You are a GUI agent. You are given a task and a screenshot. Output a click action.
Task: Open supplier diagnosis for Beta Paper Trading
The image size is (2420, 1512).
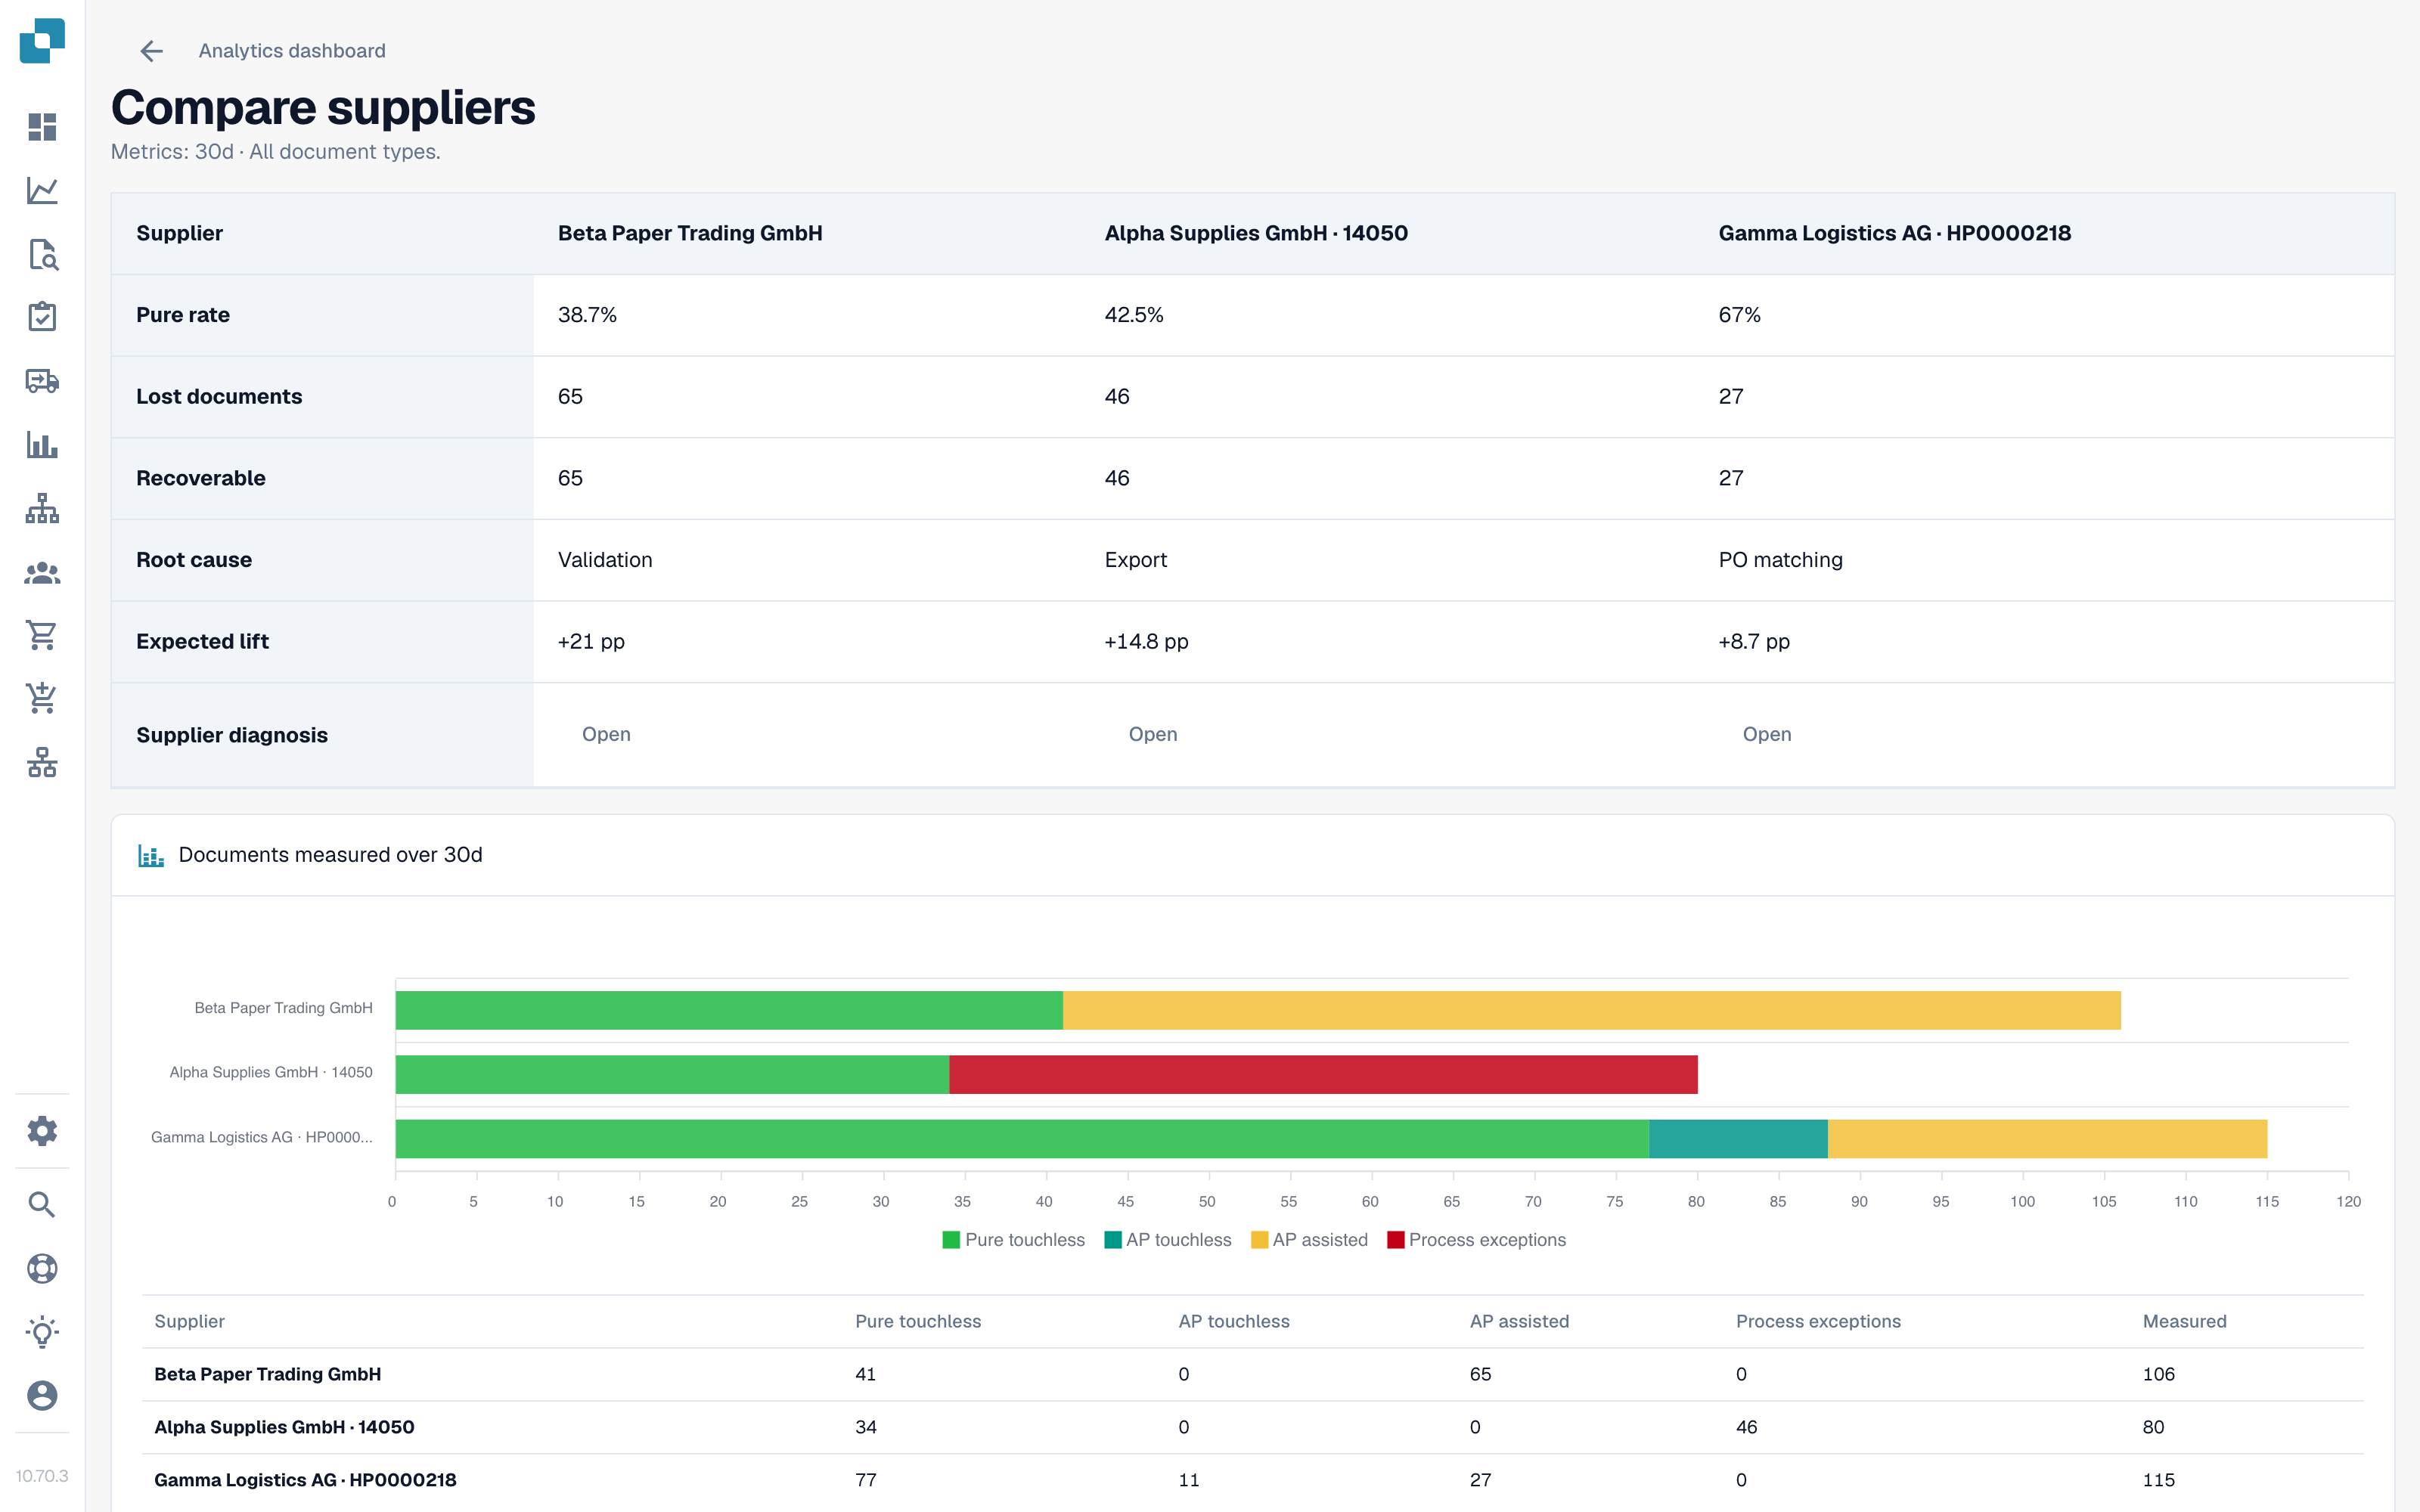606,734
